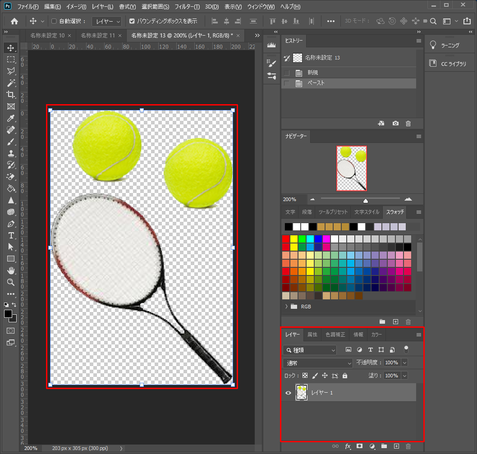The height and width of the screenshot is (454, 477).
Task: Select the Sponge tool
Action: pos(11,212)
